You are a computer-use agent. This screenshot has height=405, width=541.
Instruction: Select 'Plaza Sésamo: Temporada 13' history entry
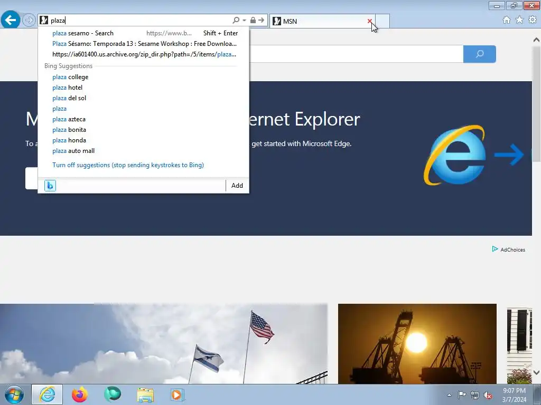pos(144,44)
